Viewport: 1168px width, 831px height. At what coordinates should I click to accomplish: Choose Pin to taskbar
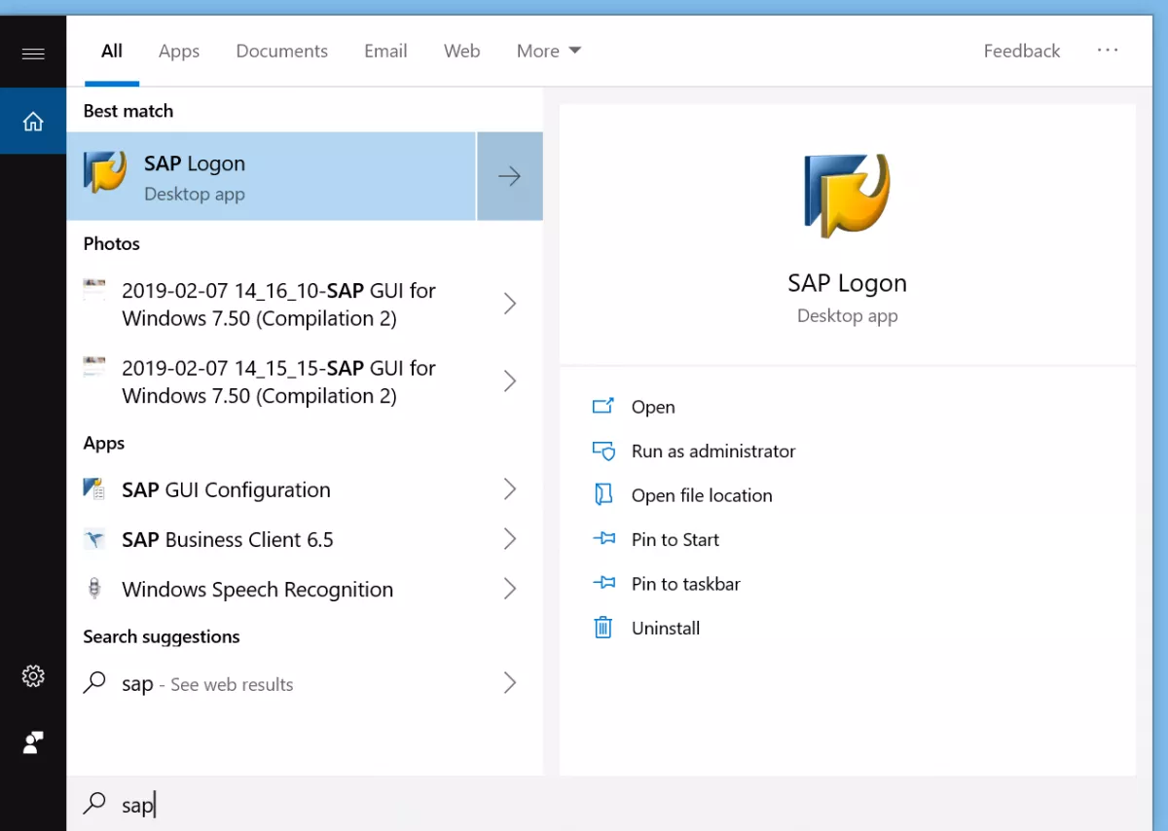pos(686,584)
